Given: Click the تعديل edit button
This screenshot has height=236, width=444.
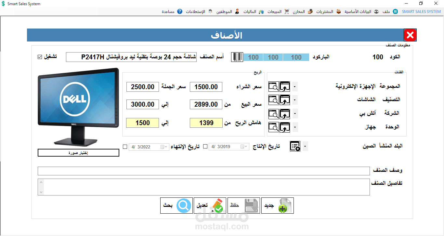Looking at the screenshot, I should 210,206.
